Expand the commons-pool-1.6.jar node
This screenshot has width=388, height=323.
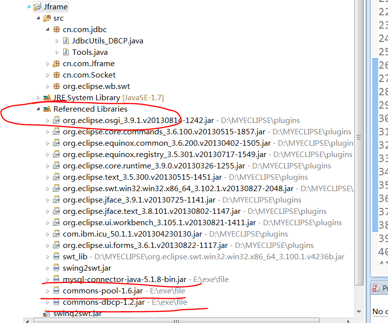47,291
